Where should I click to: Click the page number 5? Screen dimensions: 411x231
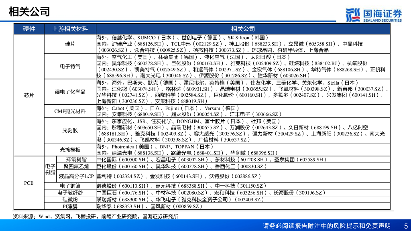click(406, 226)
